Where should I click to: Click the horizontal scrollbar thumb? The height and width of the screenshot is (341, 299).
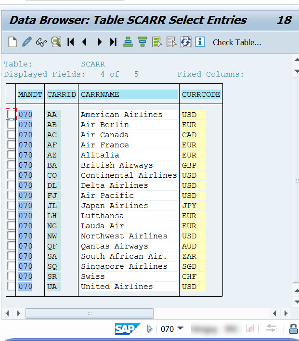pyautogui.click(x=90, y=314)
